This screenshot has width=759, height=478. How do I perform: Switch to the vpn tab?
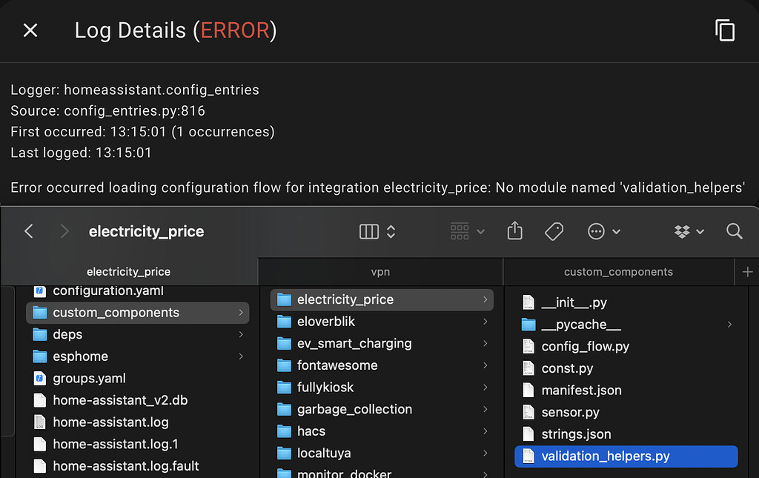point(380,271)
